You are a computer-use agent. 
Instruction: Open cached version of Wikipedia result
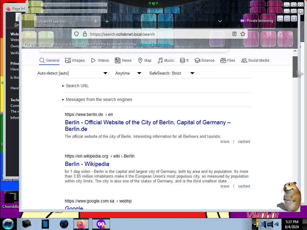[x=244, y=186]
